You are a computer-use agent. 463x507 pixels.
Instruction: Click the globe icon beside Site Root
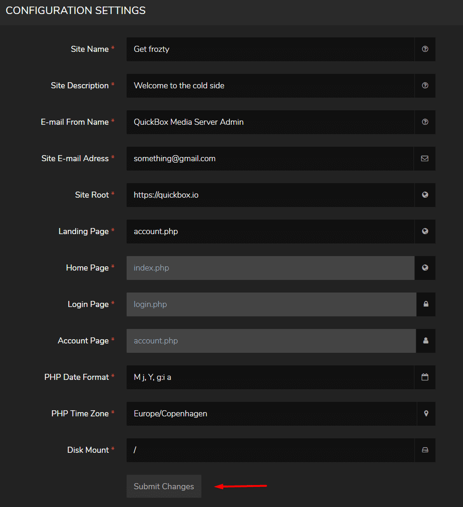(x=425, y=195)
